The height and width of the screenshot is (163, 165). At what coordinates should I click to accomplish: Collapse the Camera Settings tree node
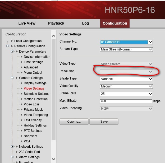point(12,78)
